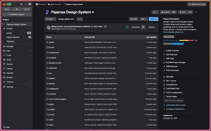This screenshot has width=211, height=131.
Task: Expand the Operate menu
Action: 17,73
